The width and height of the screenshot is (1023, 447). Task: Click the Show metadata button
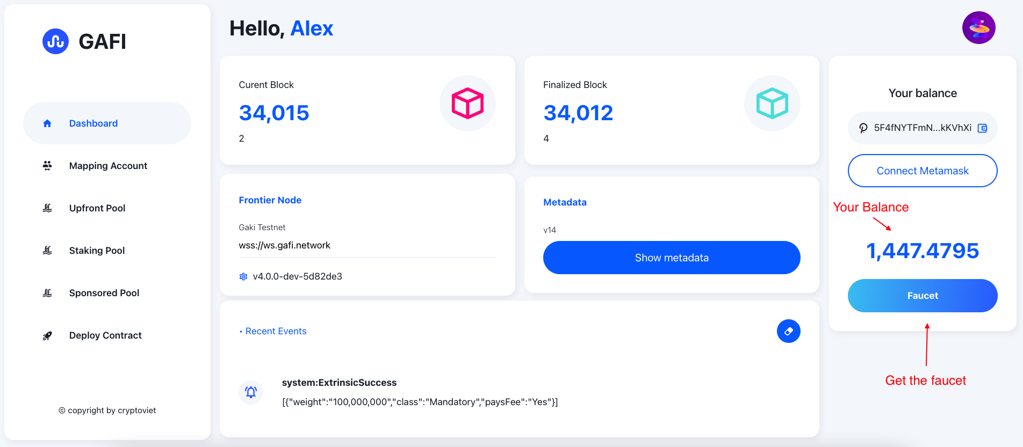click(x=672, y=258)
